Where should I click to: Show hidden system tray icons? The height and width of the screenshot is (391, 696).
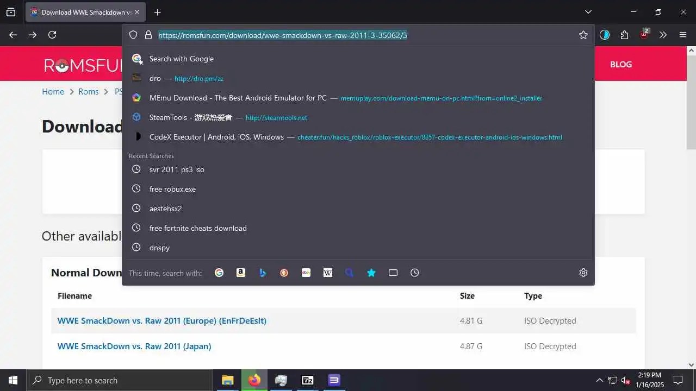[x=600, y=380]
